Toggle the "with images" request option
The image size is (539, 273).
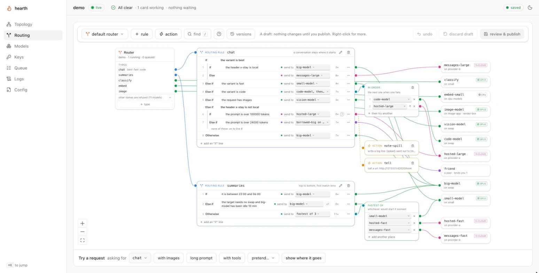(x=169, y=258)
